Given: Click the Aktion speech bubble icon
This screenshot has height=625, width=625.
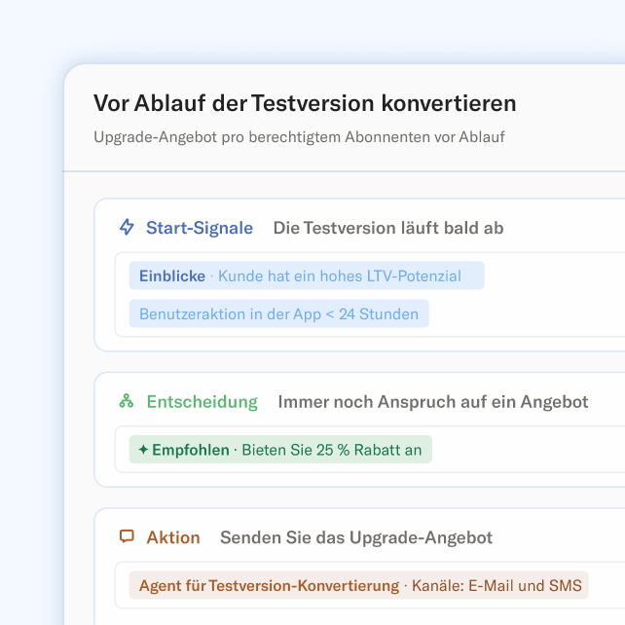Looking at the screenshot, I should click(x=127, y=536).
